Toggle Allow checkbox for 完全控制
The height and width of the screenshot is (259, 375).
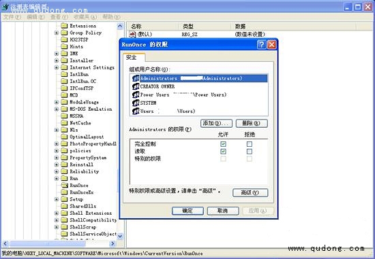click(x=223, y=144)
